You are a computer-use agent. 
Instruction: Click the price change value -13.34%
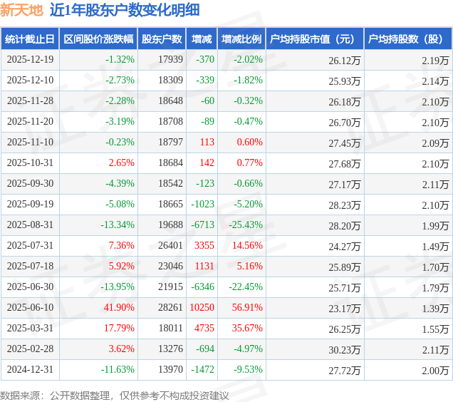118,225
